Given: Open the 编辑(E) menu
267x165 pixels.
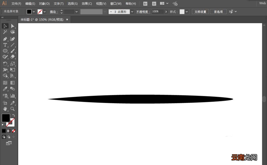Looking at the screenshot, I should click(30, 3).
